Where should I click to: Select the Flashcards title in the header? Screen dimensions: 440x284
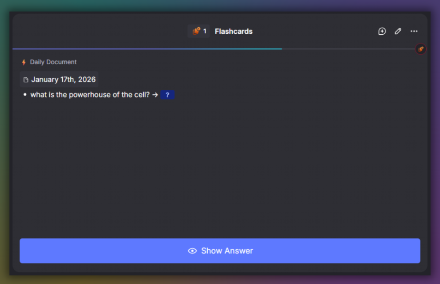(x=233, y=31)
